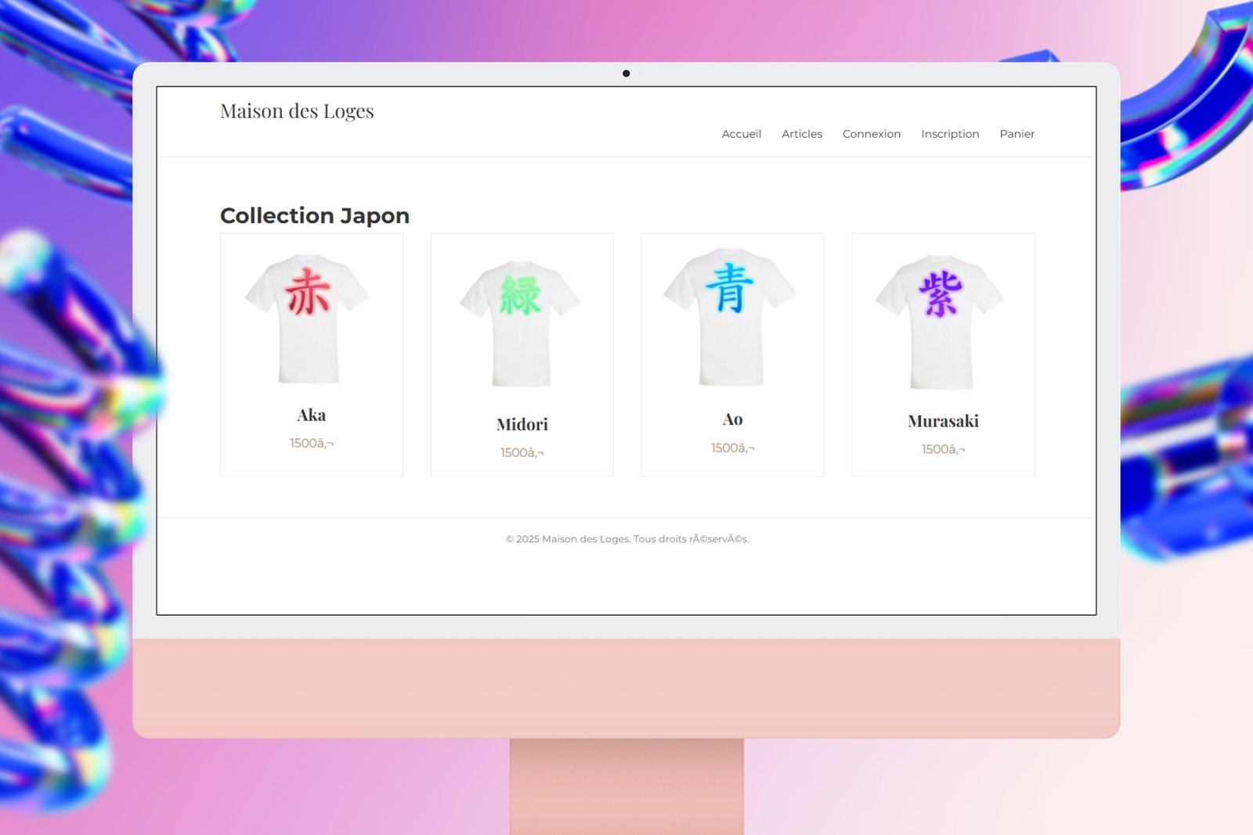
Task: Select the Ao t-shirt image
Action: (x=731, y=318)
